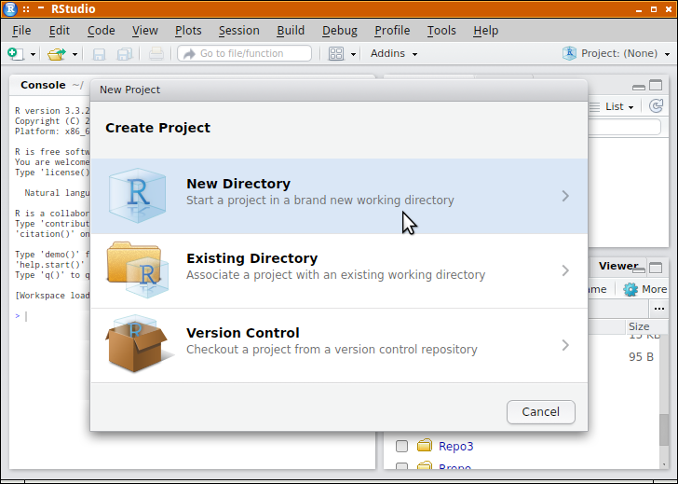Screen dimensions: 678x484
Task: Click the box Version Control icon
Action: [x=138, y=344]
